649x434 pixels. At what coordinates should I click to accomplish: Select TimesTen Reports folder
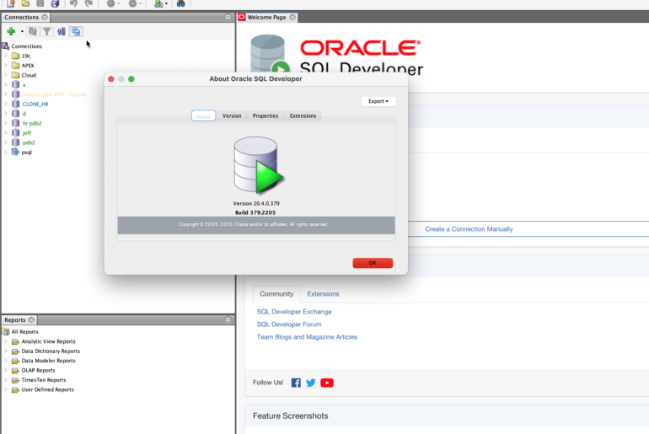(44, 380)
